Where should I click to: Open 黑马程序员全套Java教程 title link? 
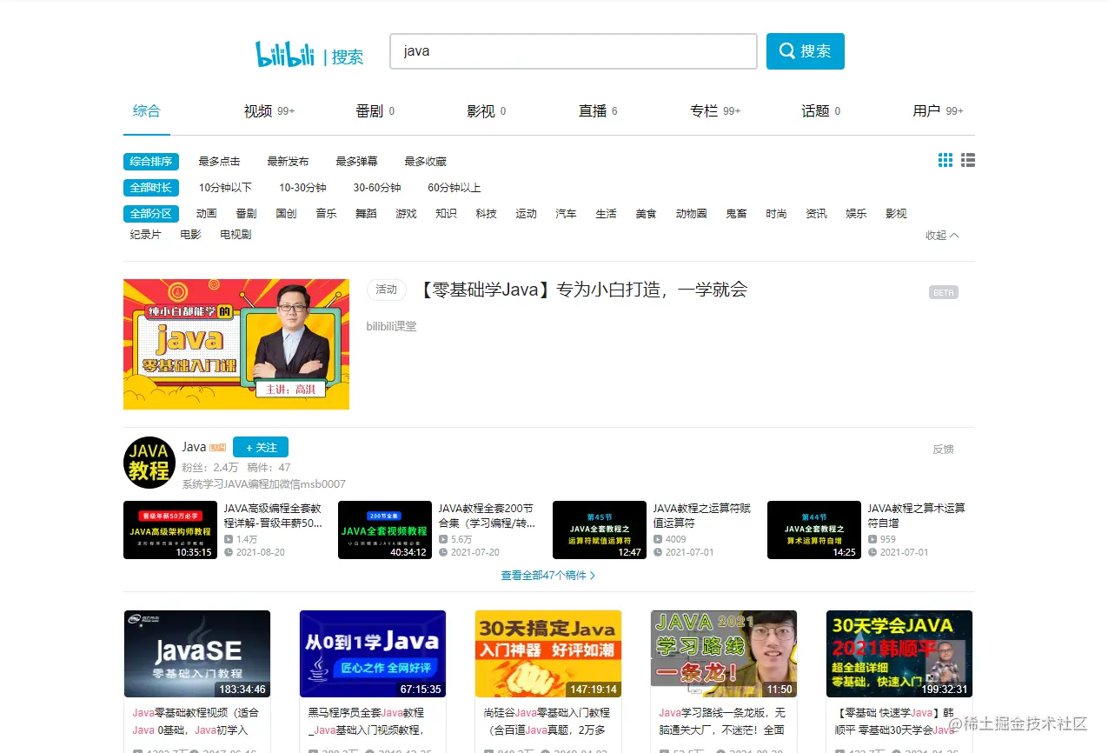pyautogui.click(x=366, y=721)
